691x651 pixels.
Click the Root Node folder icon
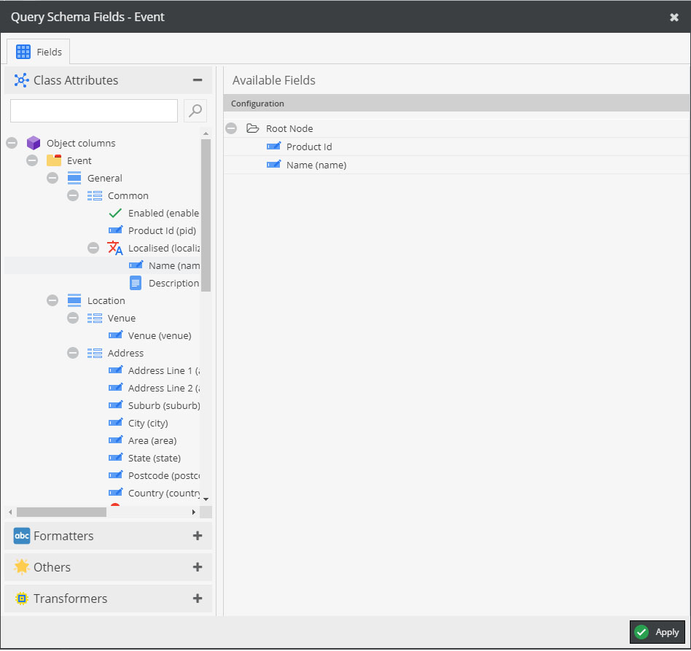252,128
